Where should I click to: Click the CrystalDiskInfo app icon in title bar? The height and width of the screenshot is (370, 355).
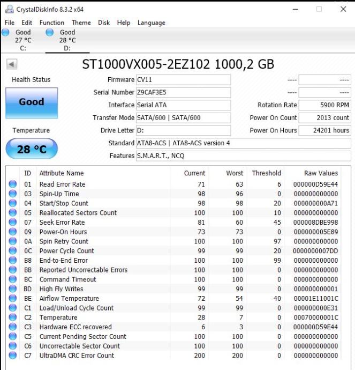pyautogui.click(x=8, y=9)
